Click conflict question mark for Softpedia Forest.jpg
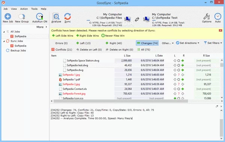Viewport: 225px width, 142px height. pyautogui.click(x=178, y=94)
